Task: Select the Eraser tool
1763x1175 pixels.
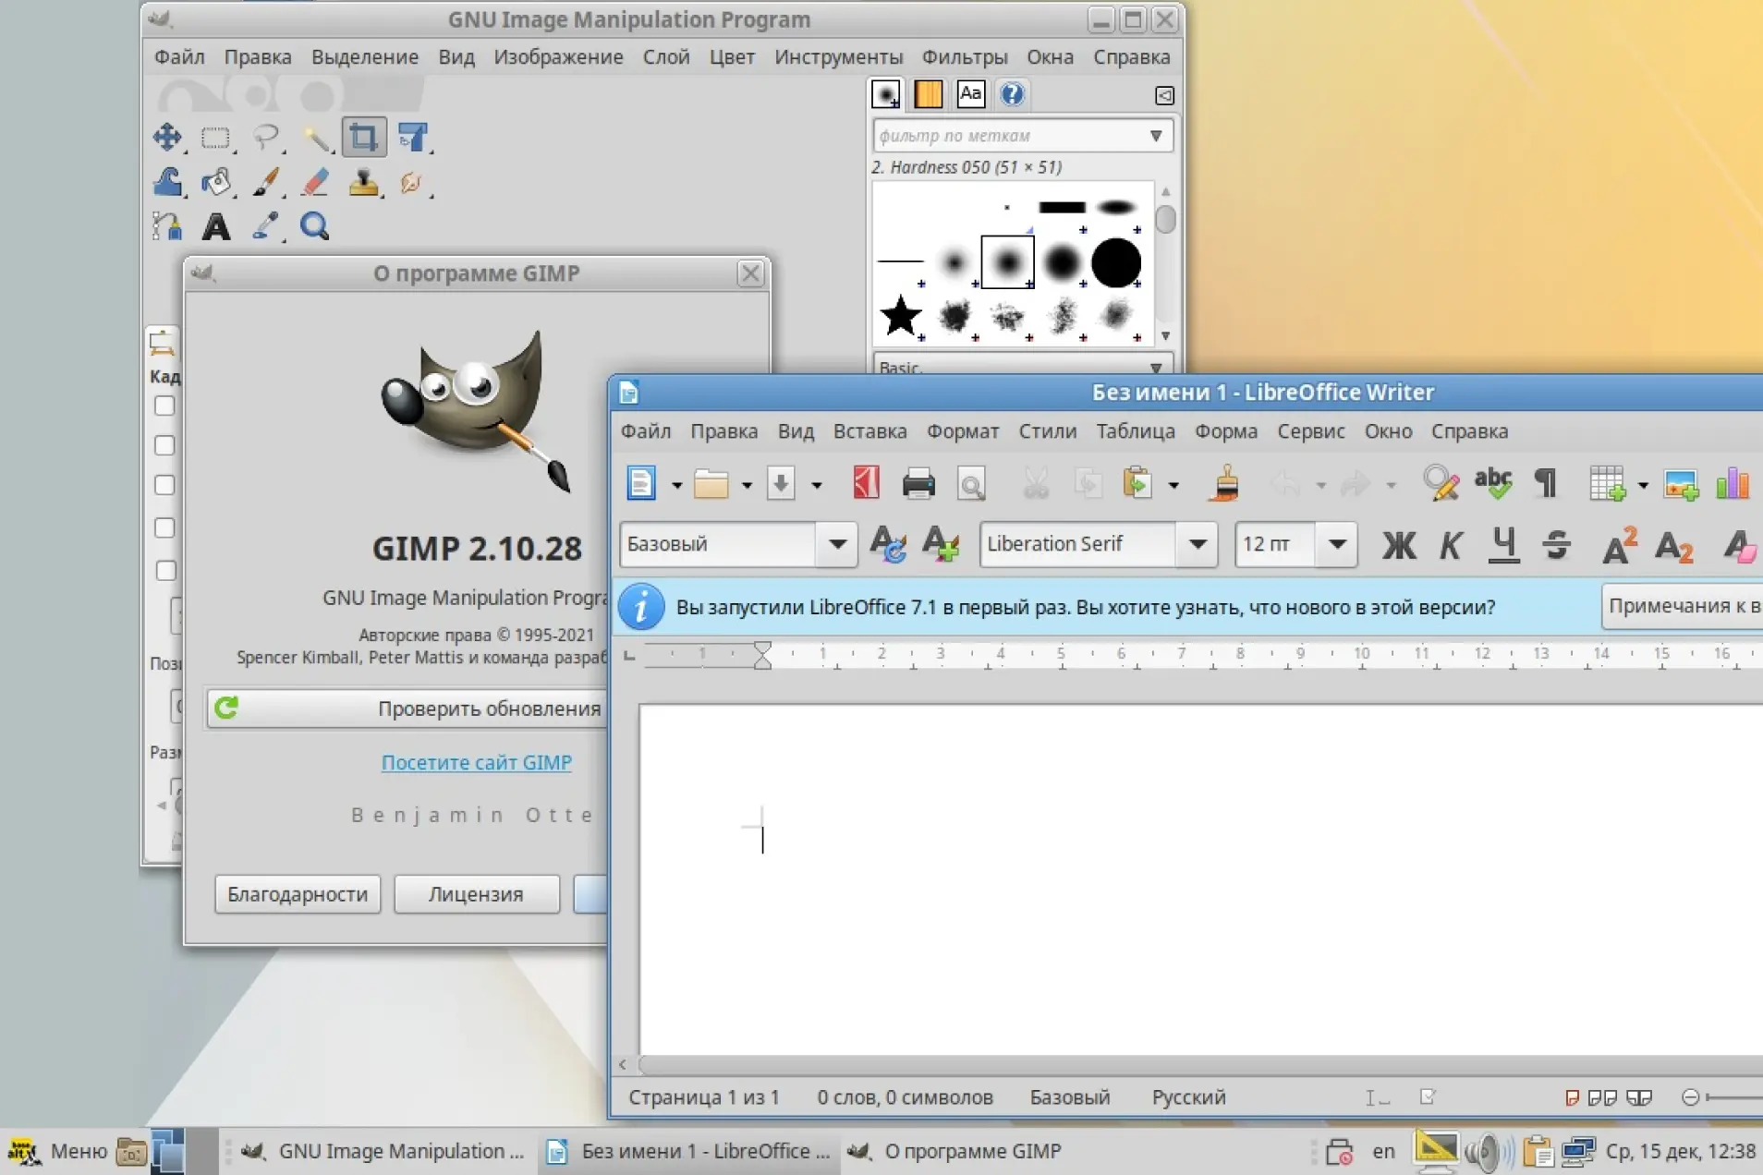Action: [x=315, y=182]
